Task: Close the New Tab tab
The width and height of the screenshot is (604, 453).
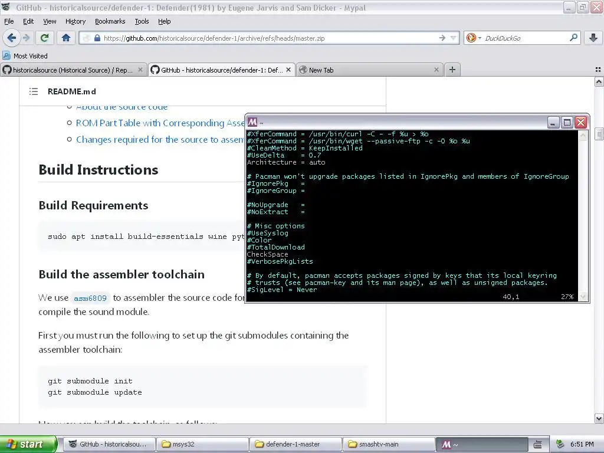Action: click(436, 70)
